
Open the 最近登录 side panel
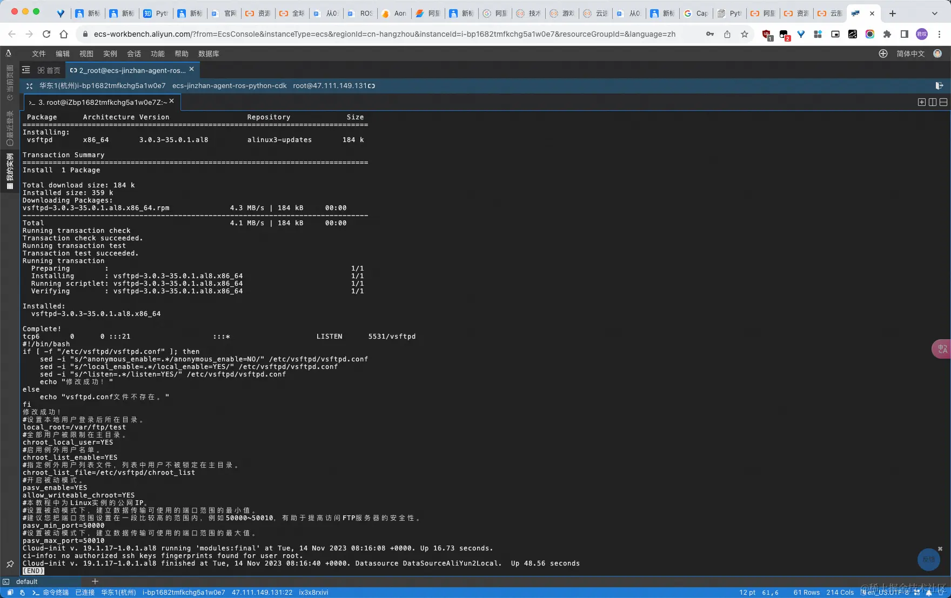tap(9, 129)
